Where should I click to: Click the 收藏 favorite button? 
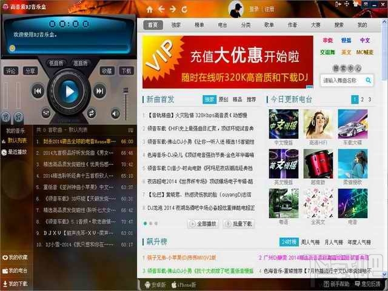(x=107, y=71)
